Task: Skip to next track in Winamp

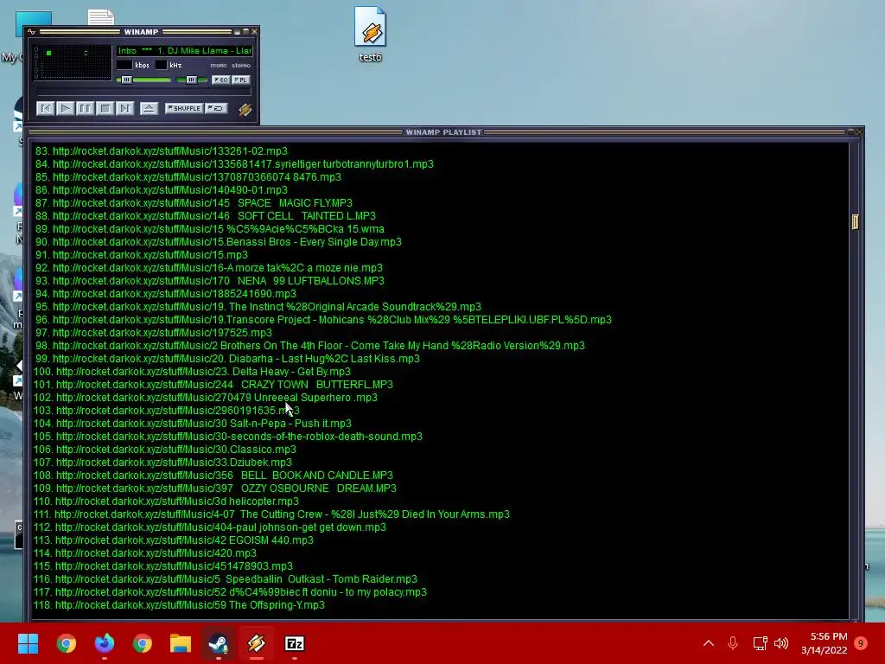Action: coord(124,108)
